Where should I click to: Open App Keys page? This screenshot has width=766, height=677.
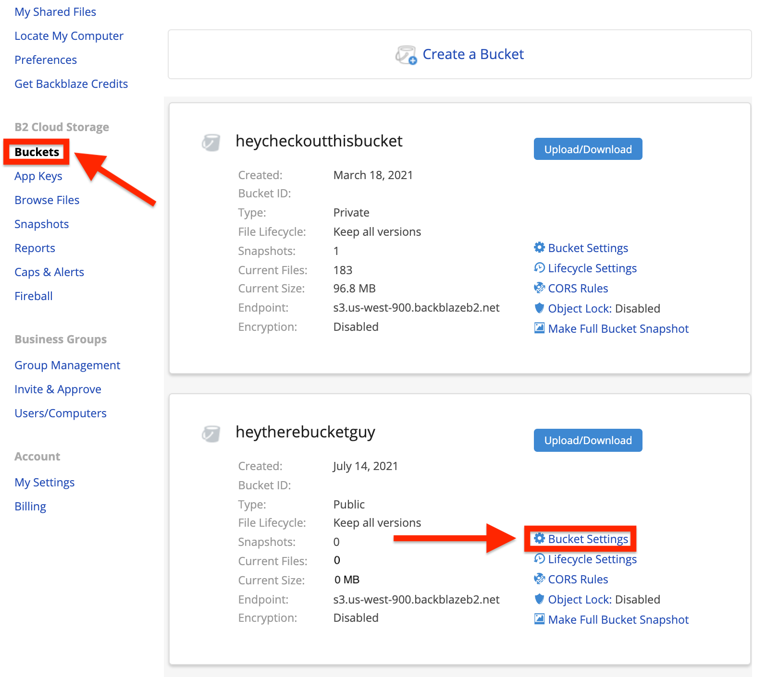tap(38, 176)
